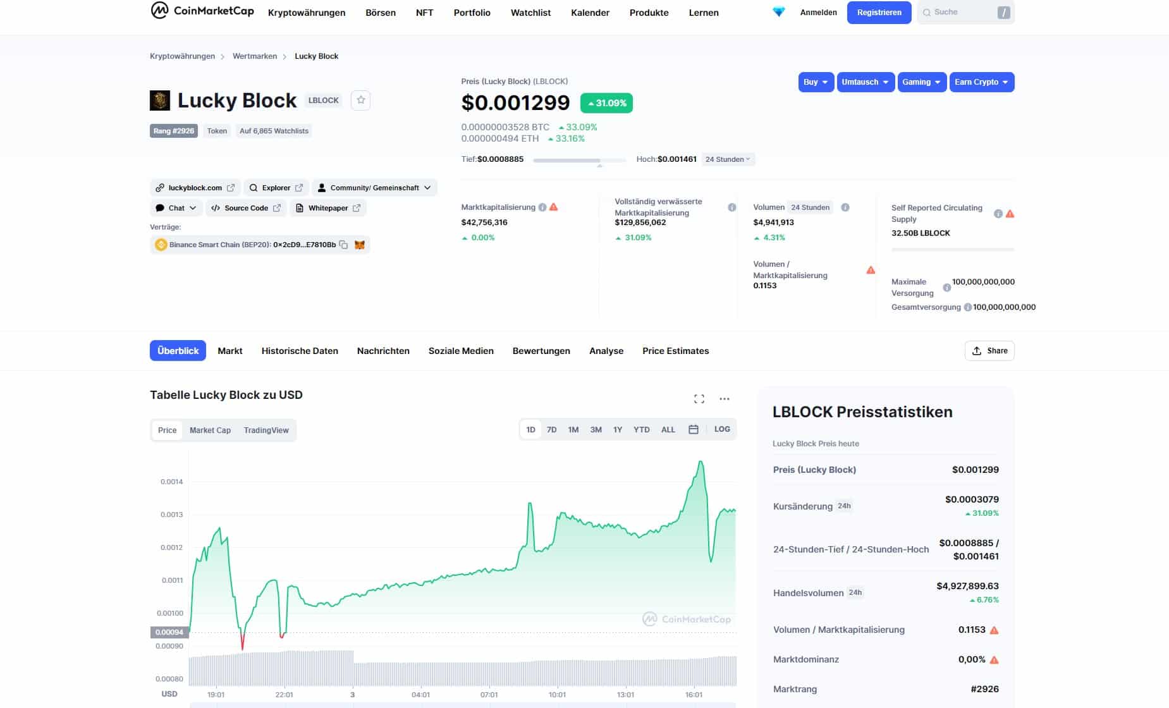1169x708 pixels.
Task: Show info for Marktkapitalisierung
Action: pyautogui.click(x=542, y=207)
